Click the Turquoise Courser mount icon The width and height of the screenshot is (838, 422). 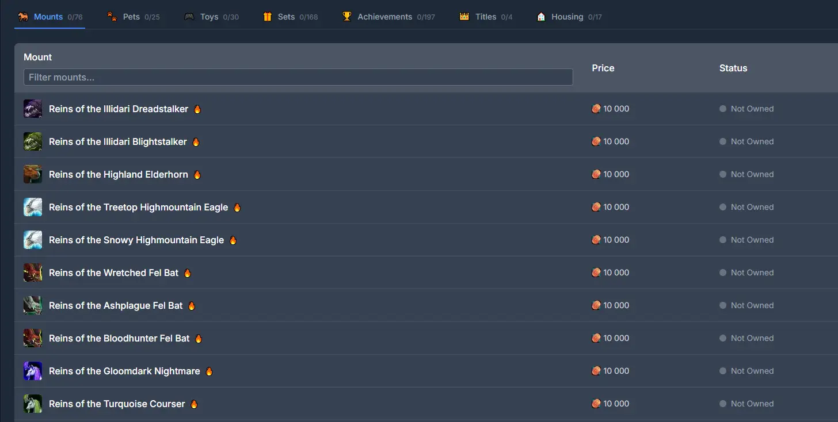point(33,404)
